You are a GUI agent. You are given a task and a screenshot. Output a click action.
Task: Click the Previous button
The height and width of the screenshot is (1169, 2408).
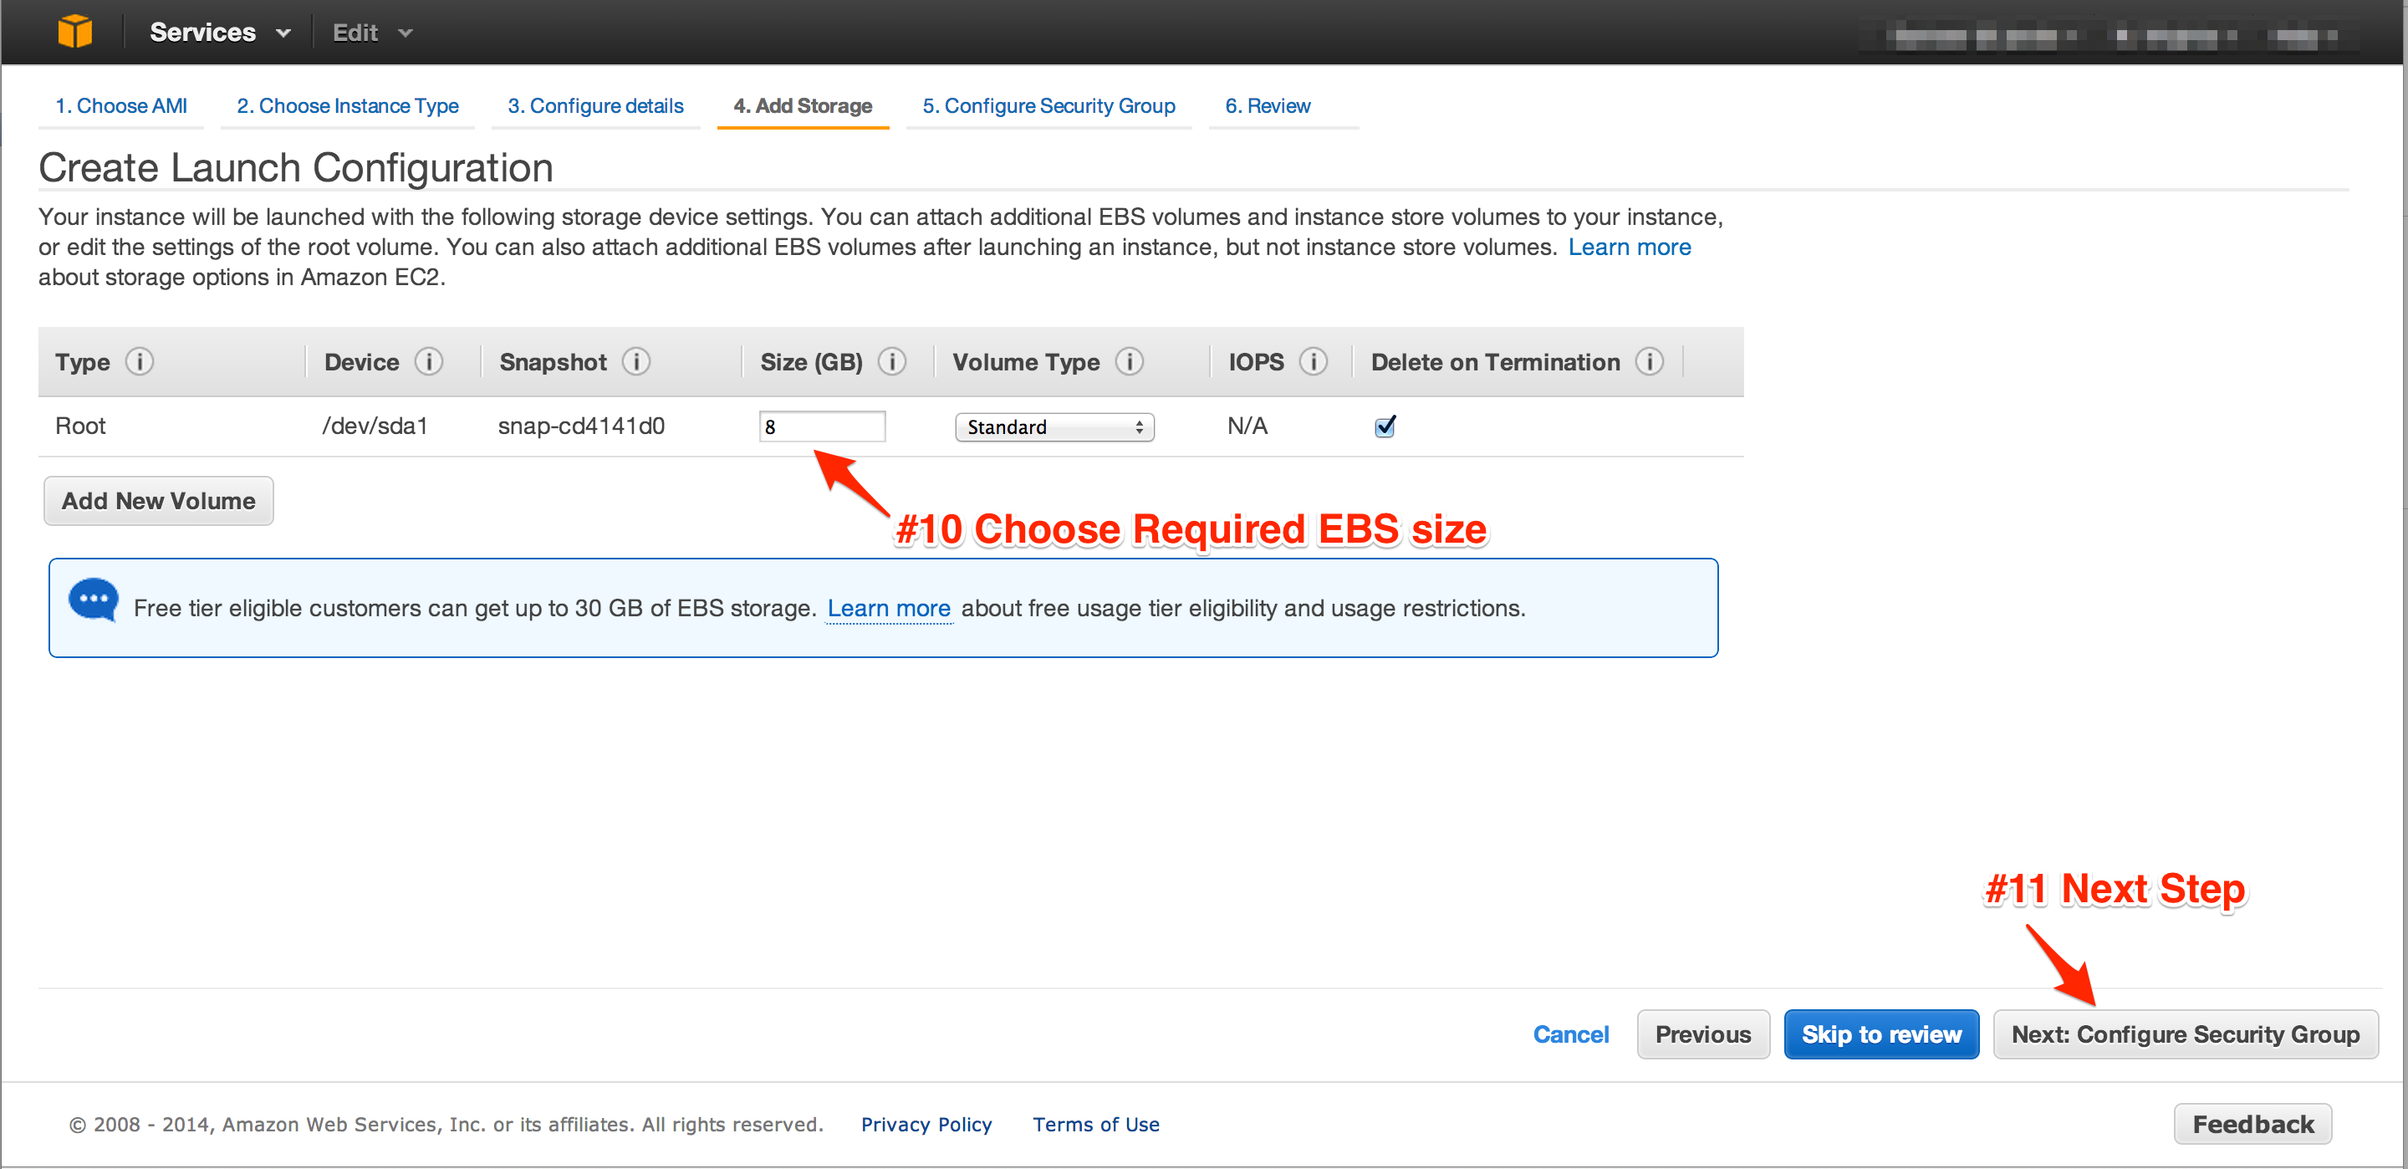(1703, 1034)
